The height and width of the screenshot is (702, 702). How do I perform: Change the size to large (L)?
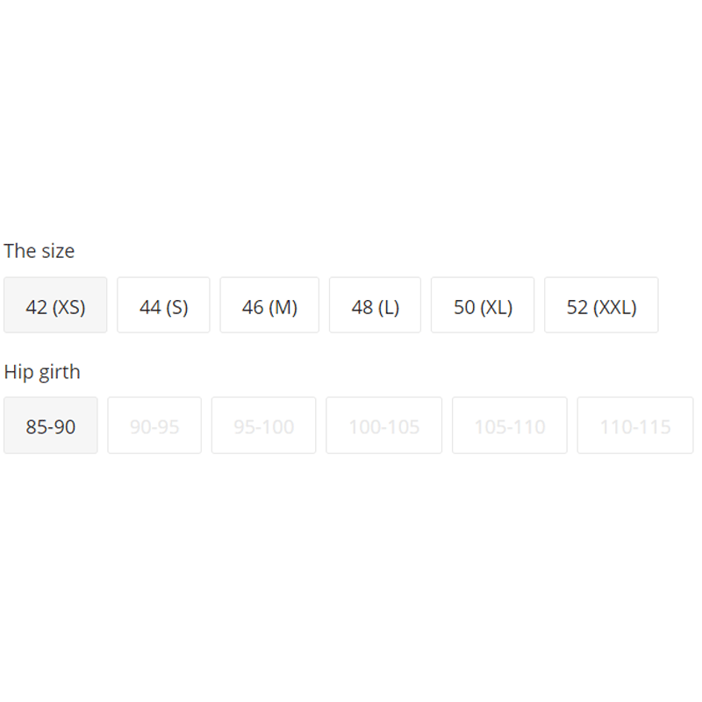tap(375, 305)
